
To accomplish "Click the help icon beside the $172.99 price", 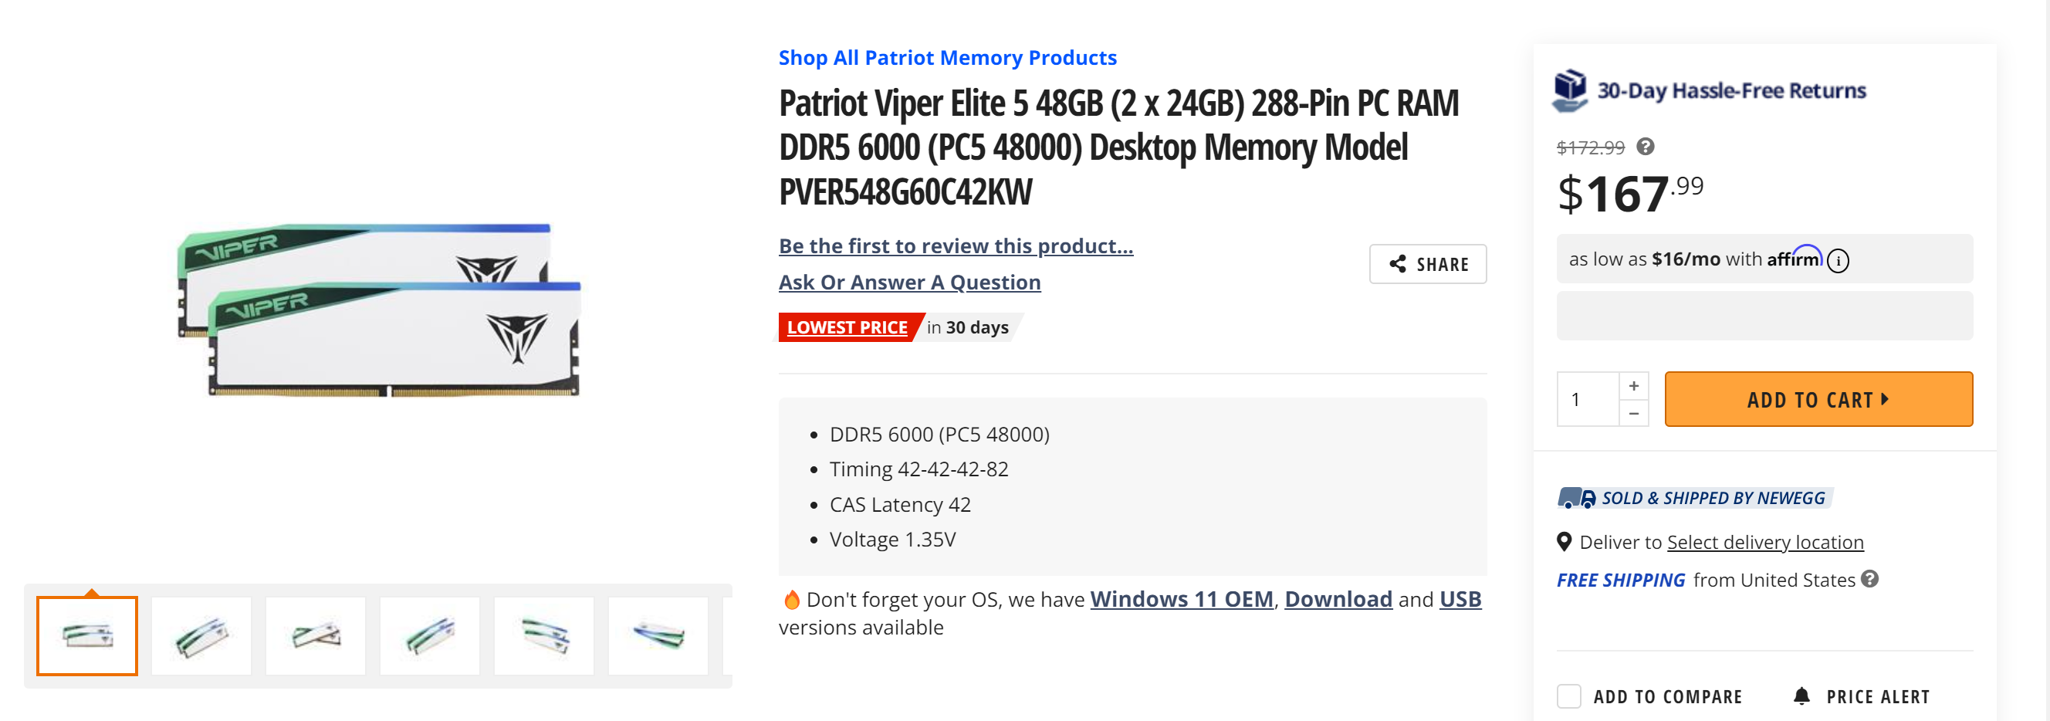I will coord(1645,147).
